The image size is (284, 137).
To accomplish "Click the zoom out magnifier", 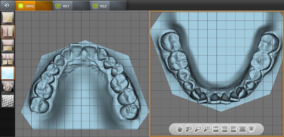I will (198, 129).
